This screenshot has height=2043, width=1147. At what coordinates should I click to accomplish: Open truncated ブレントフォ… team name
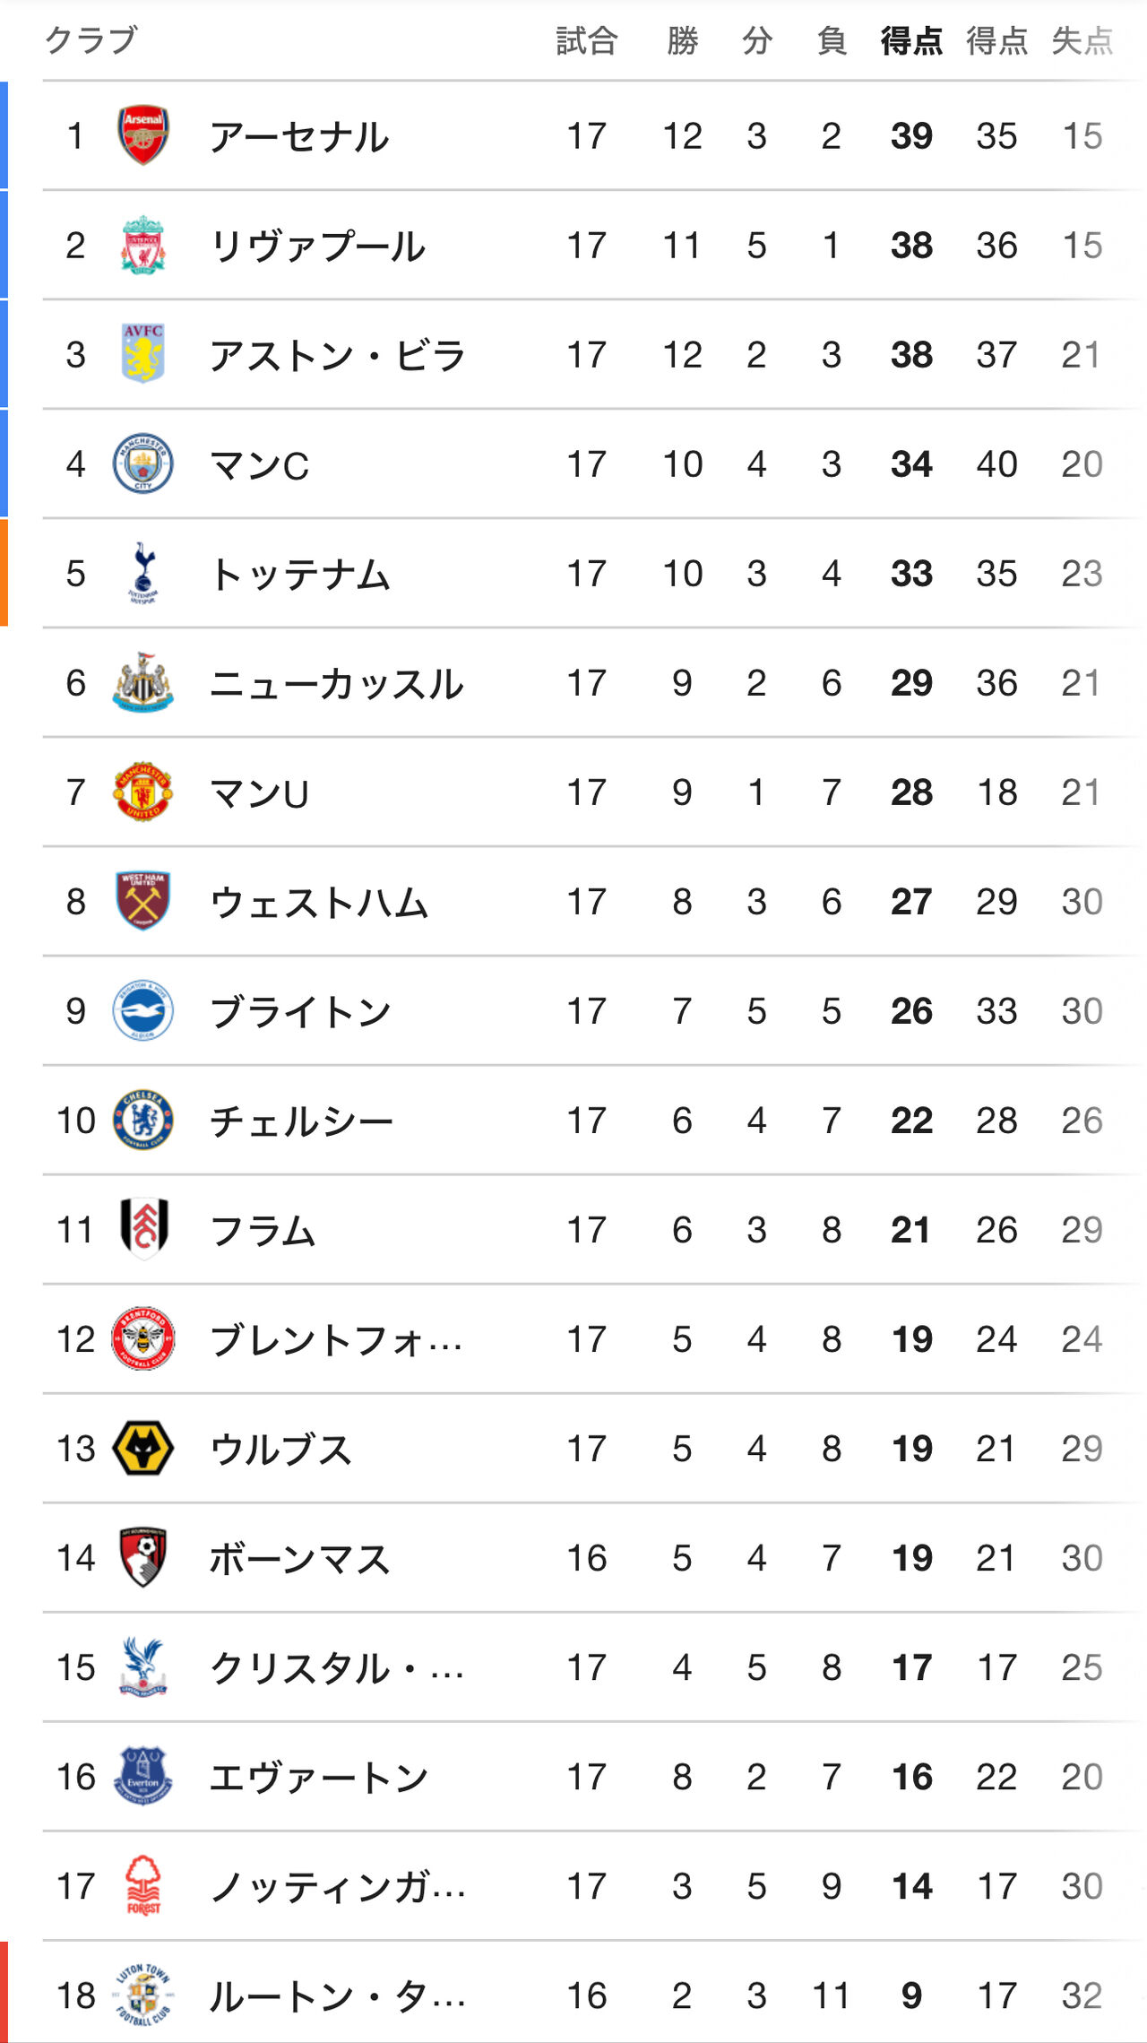tap(336, 1340)
